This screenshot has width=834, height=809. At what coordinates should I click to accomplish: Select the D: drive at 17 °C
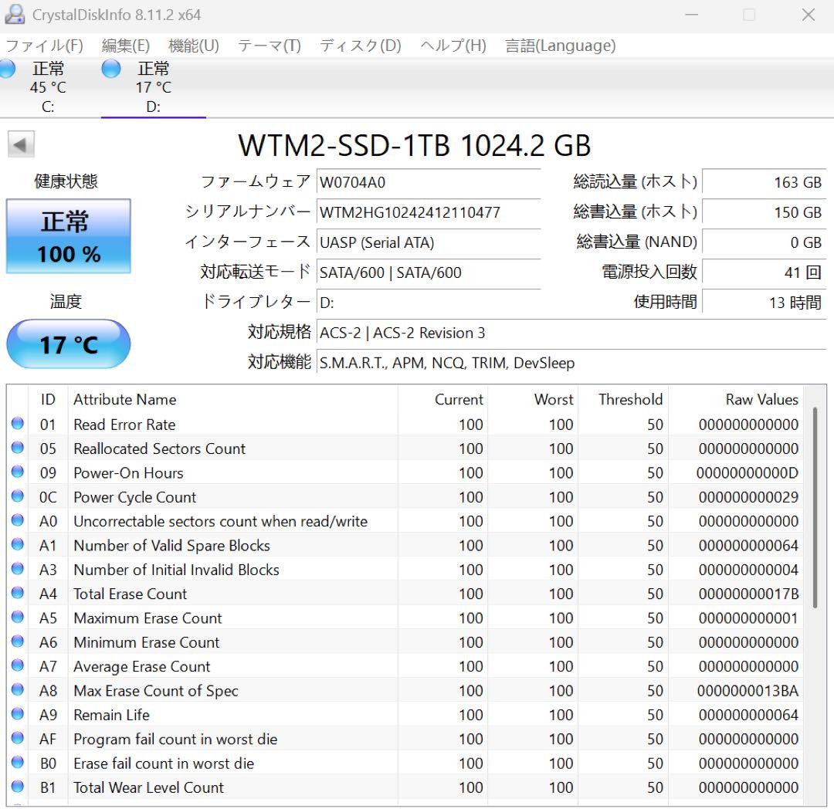tap(153, 87)
